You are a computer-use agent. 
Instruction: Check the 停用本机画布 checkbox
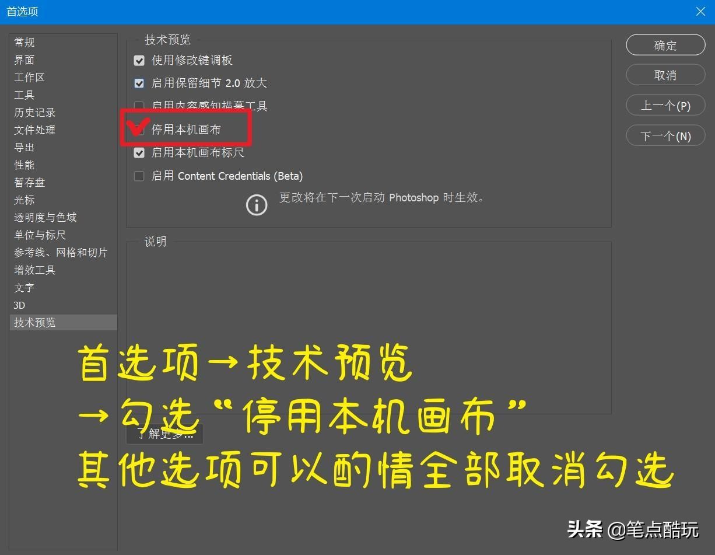pyautogui.click(x=139, y=130)
